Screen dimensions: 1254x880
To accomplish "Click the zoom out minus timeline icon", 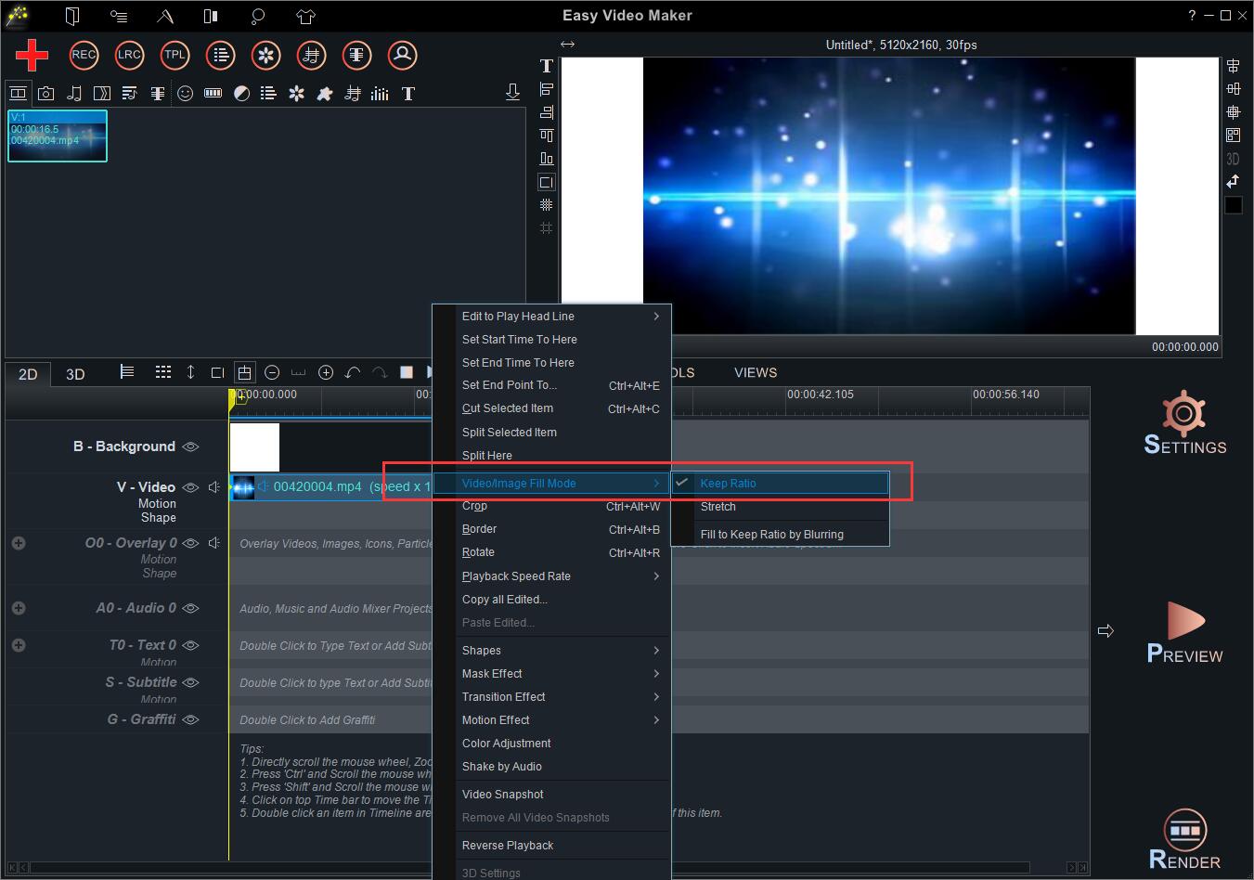I will tap(272, 372).
